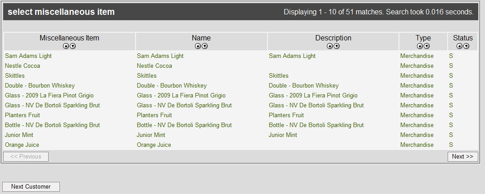Click the Next Customer button

(31, 187)
